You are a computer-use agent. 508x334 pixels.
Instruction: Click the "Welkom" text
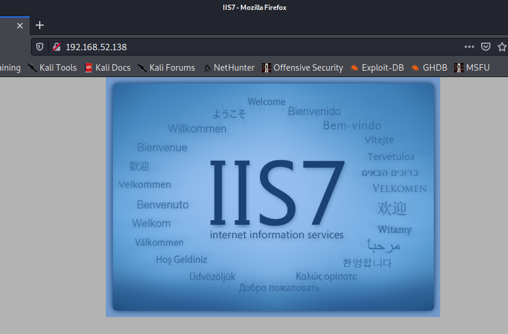point(151,223)
